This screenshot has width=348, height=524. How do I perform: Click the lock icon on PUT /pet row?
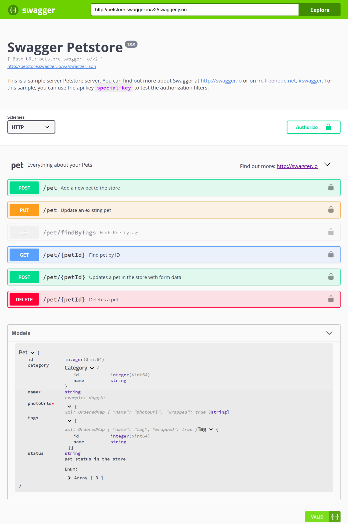click(x=331, y=210)
